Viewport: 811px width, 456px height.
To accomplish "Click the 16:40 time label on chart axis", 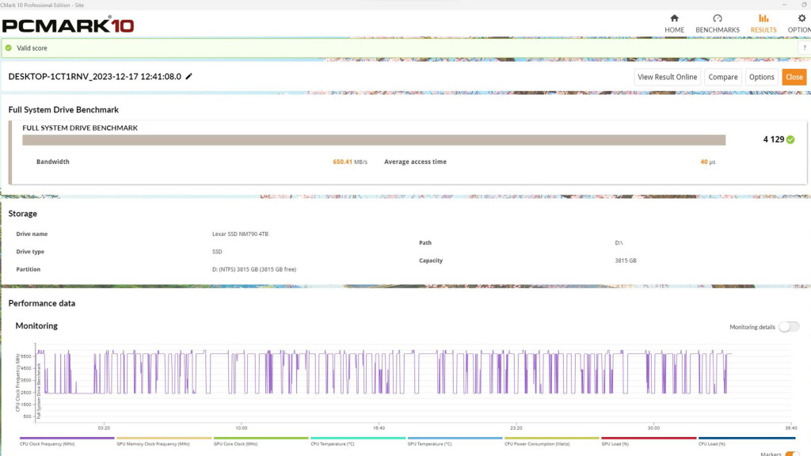I will click(x=379, y=428).
